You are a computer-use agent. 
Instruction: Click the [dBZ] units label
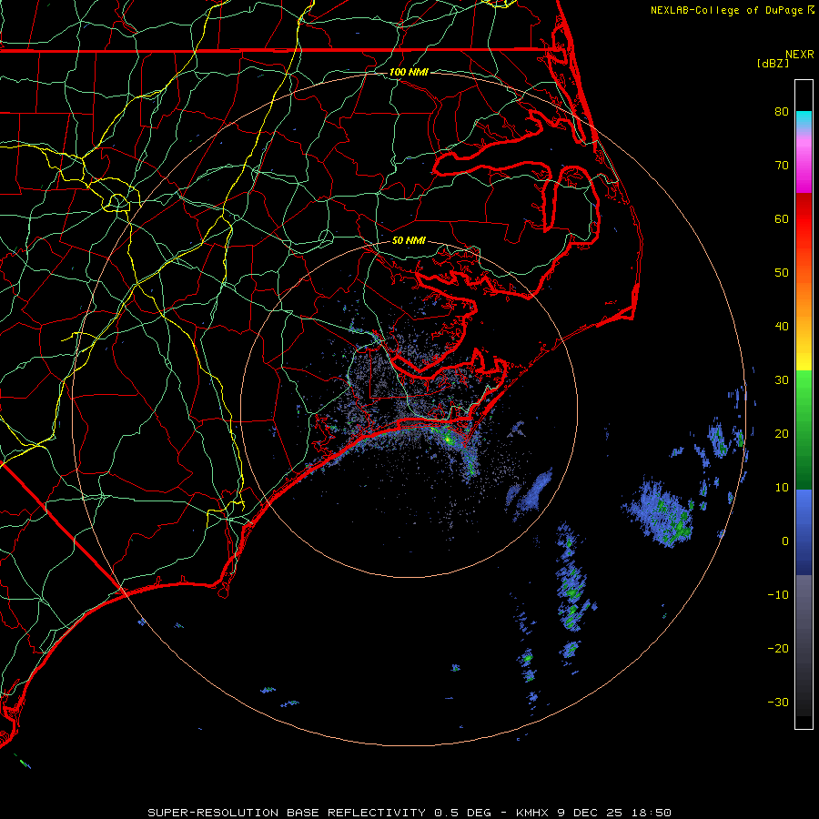773,64
